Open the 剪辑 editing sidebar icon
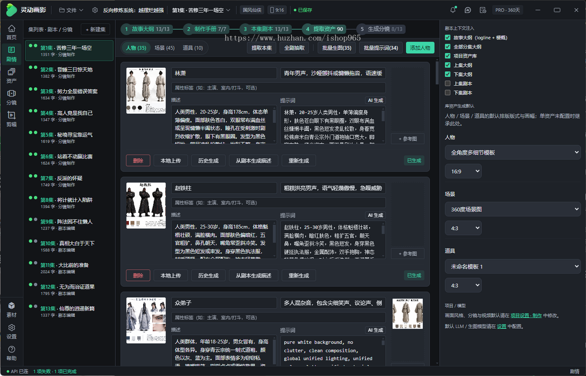 point(11,119)
